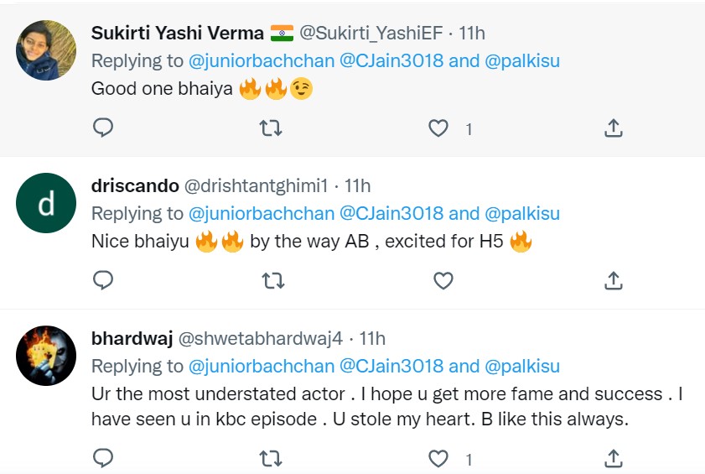Reply to bhardwaj's tweet
The image size is (705, 474).
[x=103, y=458]
